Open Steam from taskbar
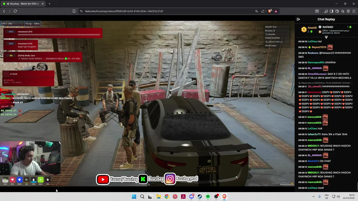The height and width of the screenshot is (201, 358). [x=200, y=197]
